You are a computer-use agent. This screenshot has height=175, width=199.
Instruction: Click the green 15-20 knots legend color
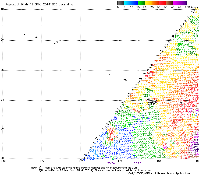pyautogui.click(x=141, y=3)
